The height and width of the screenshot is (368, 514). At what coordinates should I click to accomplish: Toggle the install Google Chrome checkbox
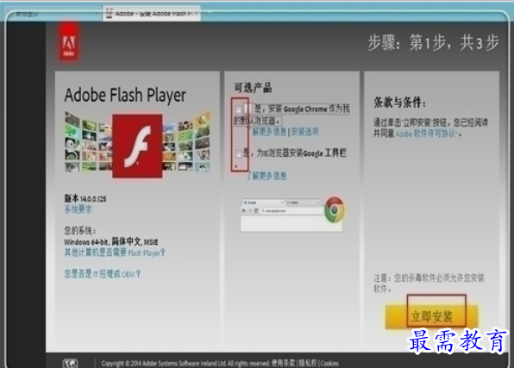pyautogui.click(x=239, y=109)
